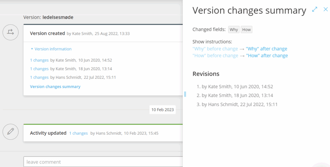The height and width of the screenshot is (167, 330).
Task: Open 1 changes from 18 Jun 2020
Action: (x=39, y=69)
